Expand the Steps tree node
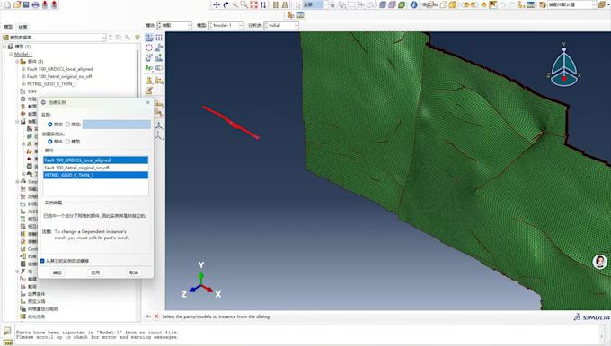 point(17,182)
